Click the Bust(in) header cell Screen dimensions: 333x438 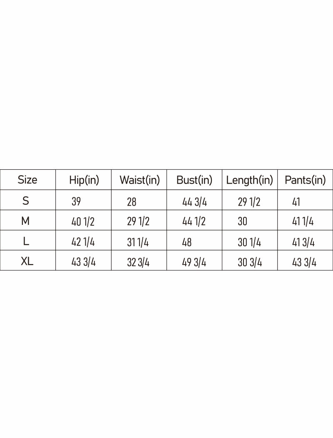pos(194,180)
